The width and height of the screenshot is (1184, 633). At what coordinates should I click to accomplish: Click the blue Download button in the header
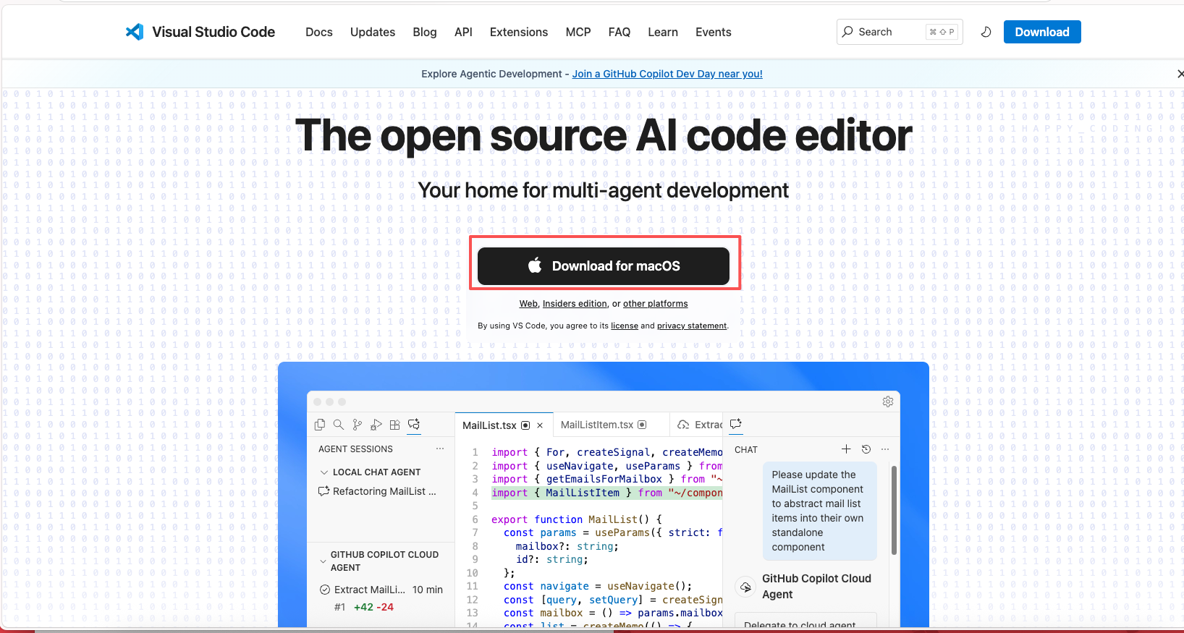(x=1042, y=32)
